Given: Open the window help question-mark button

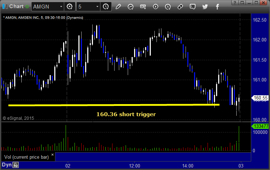Looking at the screenshot, I should [235, 2].
